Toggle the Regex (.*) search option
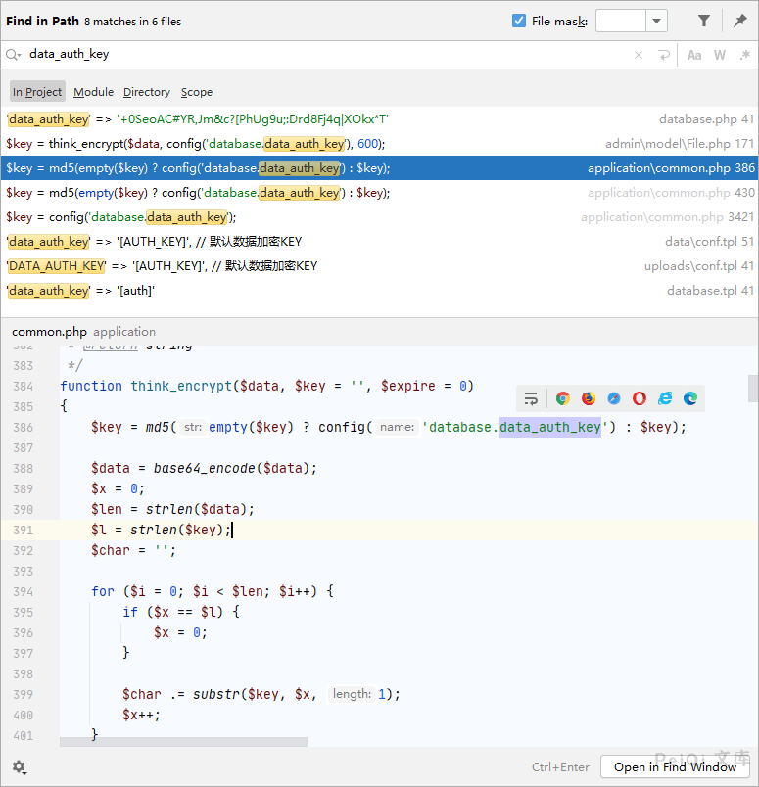 pyautogui.click(x=744, y=55)
